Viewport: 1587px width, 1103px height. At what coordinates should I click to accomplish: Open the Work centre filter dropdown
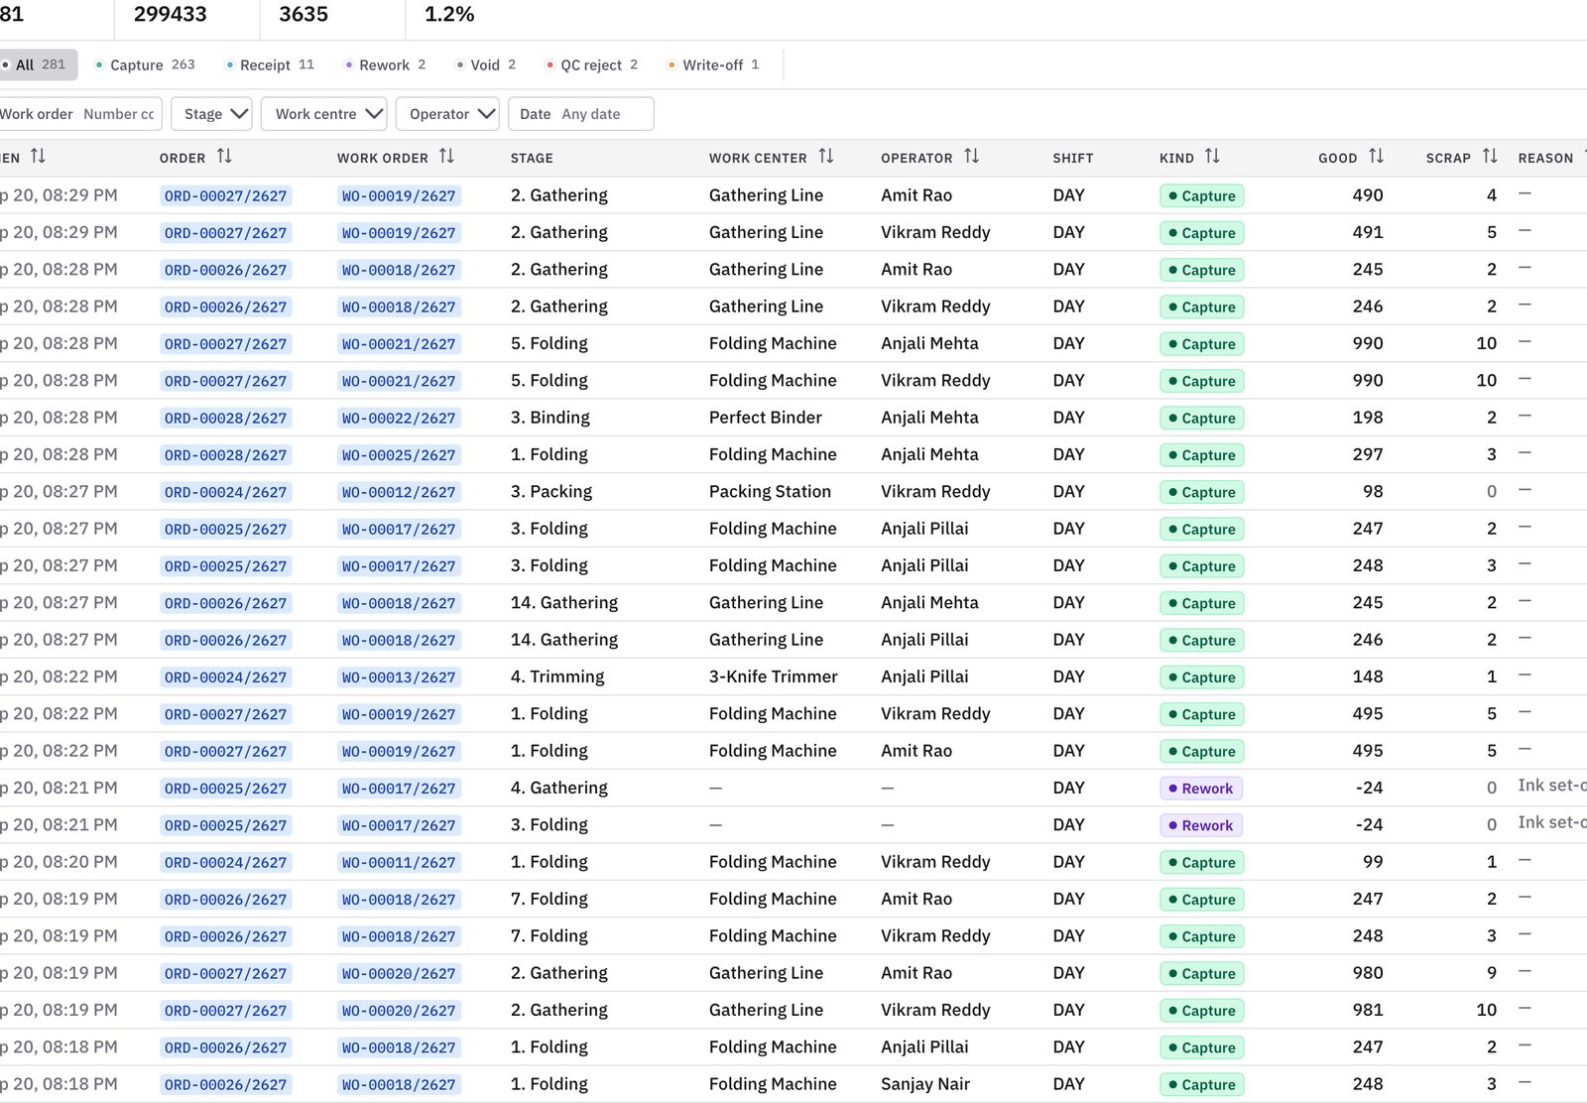click(324, 114)
